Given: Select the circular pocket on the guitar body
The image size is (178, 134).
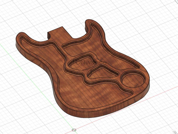Looking at the screenshot, I should [133, 79].
